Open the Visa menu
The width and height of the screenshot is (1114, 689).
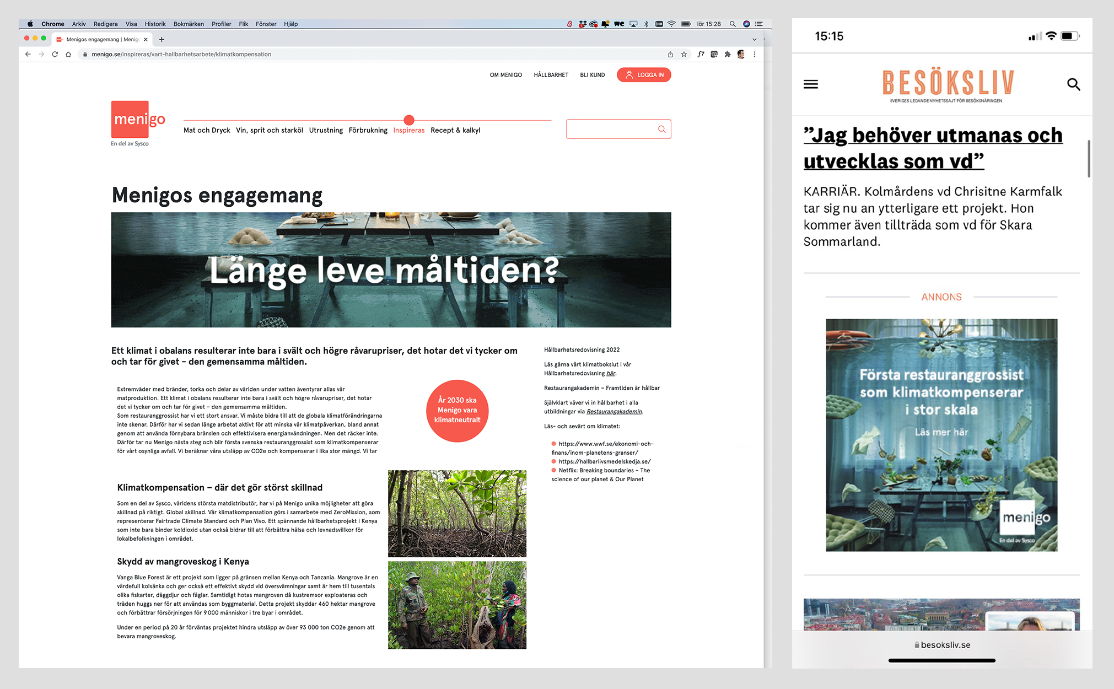pos(131,24)
